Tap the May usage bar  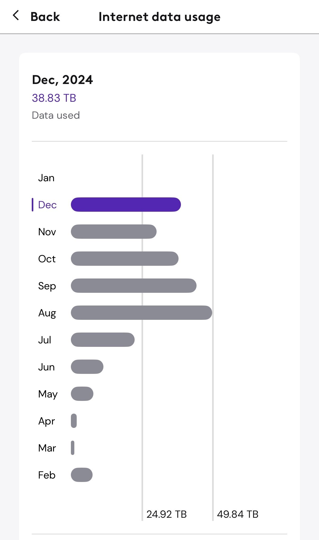click(82, 394)
